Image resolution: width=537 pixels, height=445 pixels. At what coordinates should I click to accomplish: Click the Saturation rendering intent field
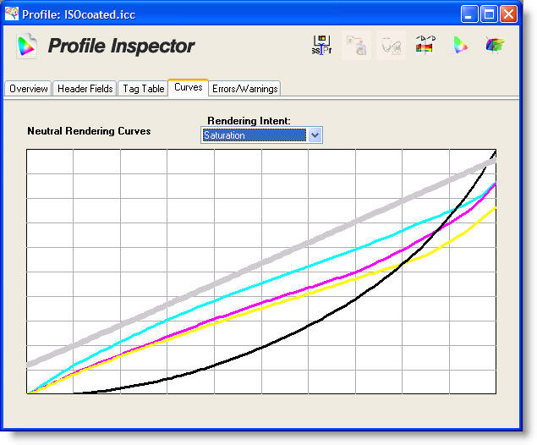254,135
